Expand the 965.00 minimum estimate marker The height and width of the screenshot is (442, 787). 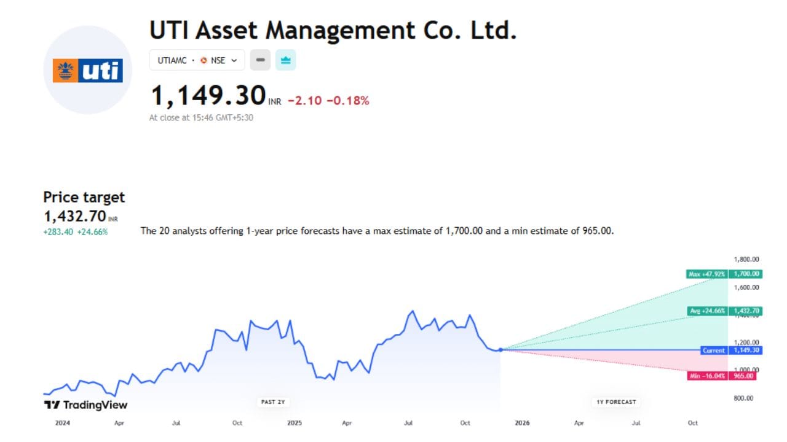pyautogui.click(x=745, y=376)
